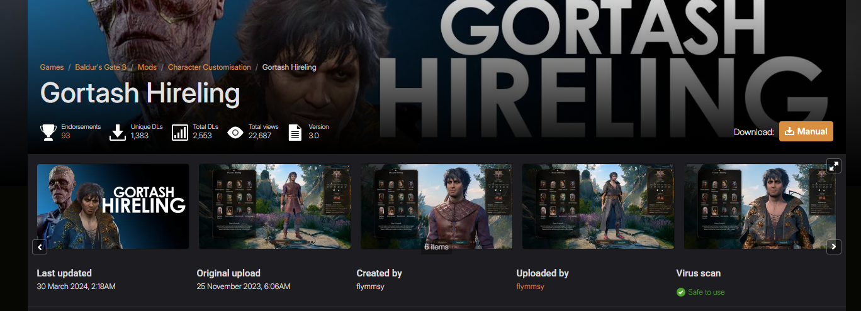Click the total views value 22,687
The width and height of the screenshot is (861, 311).
point(260,135)
